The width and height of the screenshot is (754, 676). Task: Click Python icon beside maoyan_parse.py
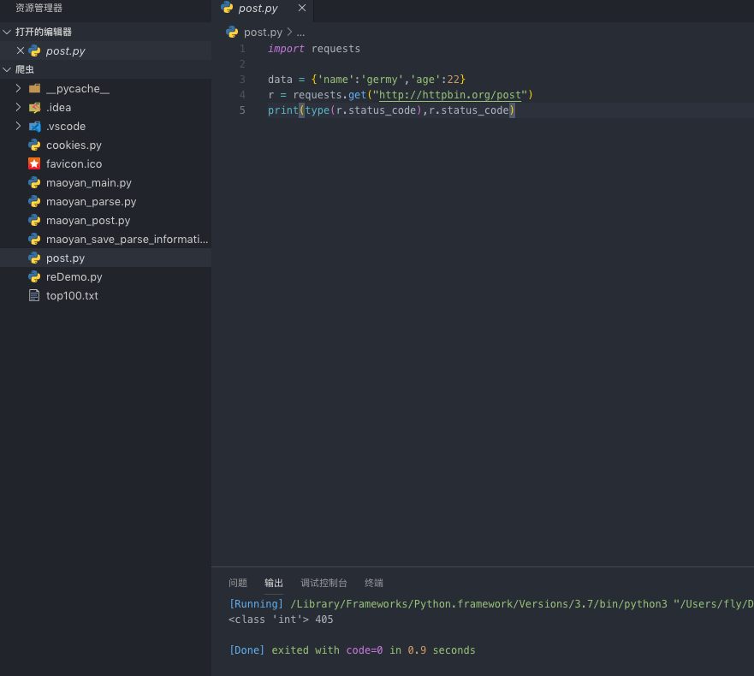pos(34,201)
